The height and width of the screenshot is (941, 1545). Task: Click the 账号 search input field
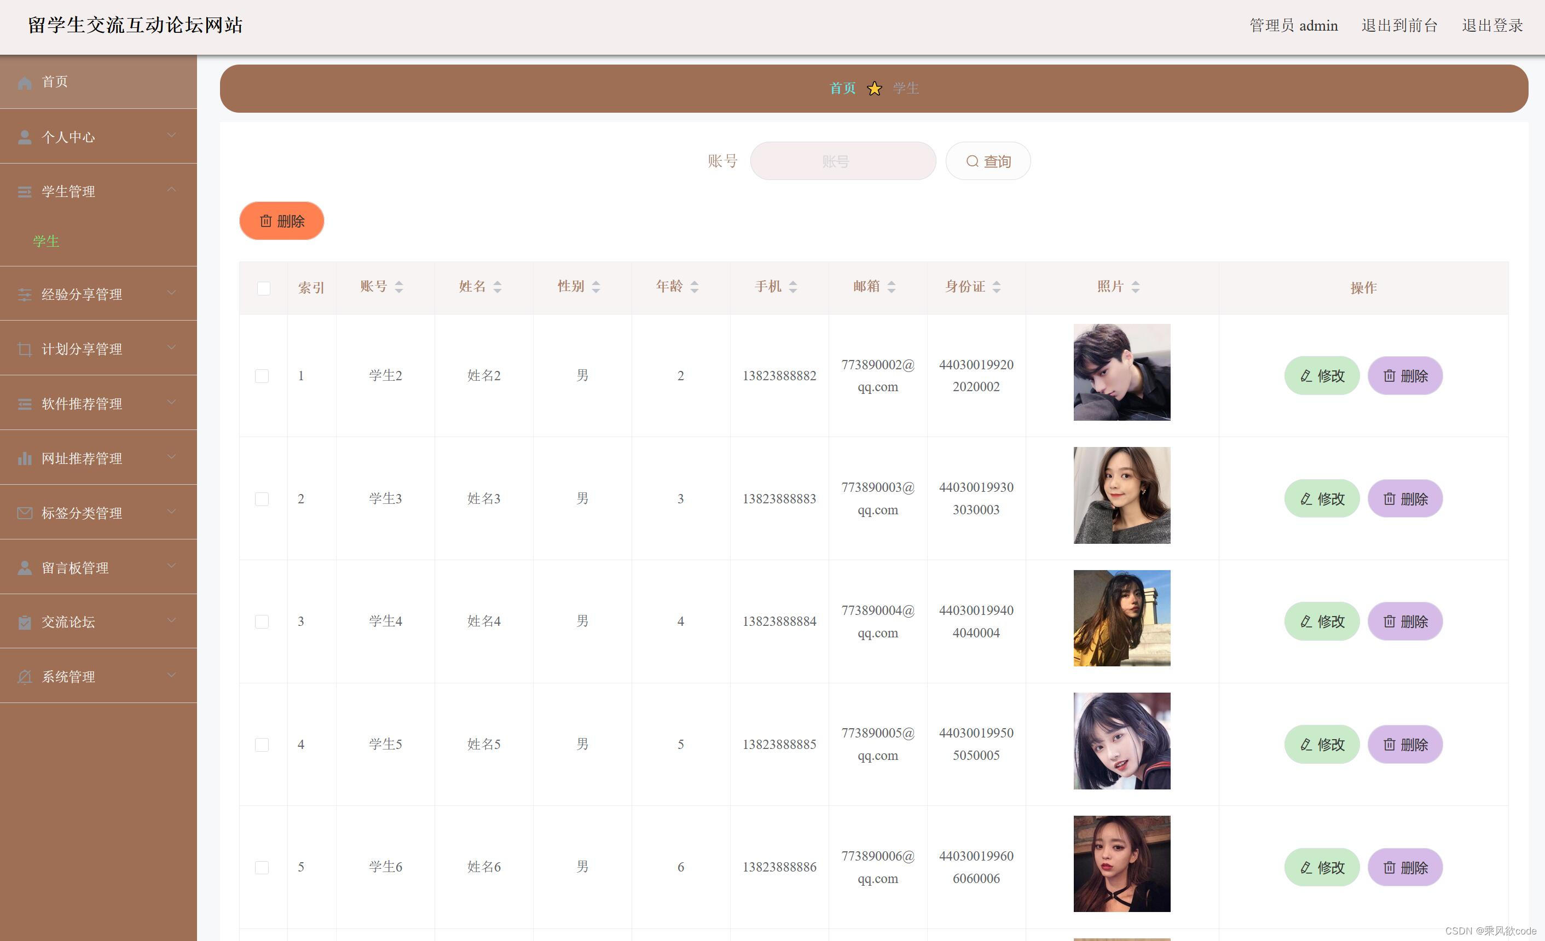point(843,162)
